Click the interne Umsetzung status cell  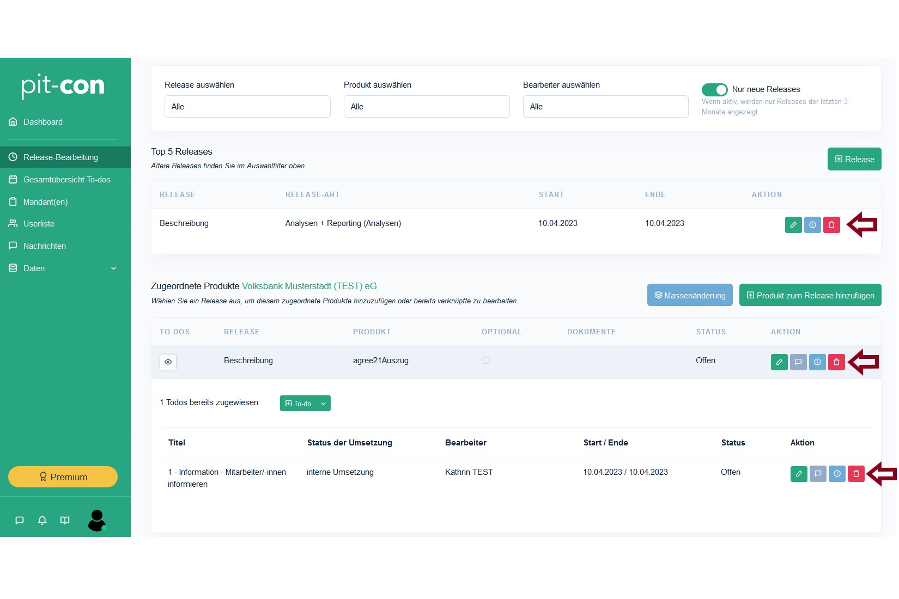pyautogui.click(x=340, y=472)
